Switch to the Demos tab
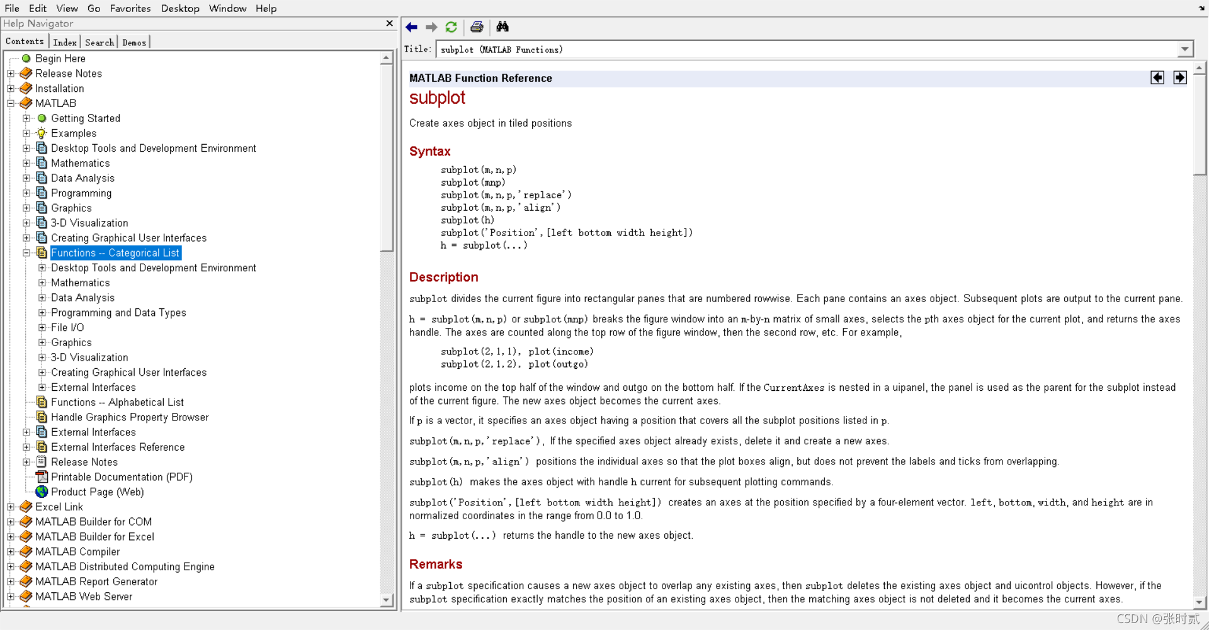The height and width of the screenshot is (630, 1209). click(x=134, y=42)
